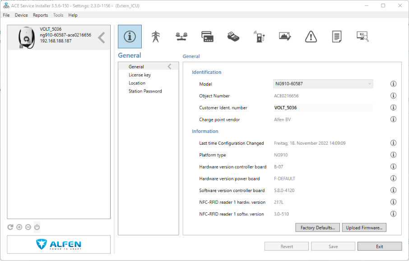The image size is (409, 261).
Task: Open the monitor diagnostics magnifier icon
Action: pyautogui.click(x=363, y=37)
